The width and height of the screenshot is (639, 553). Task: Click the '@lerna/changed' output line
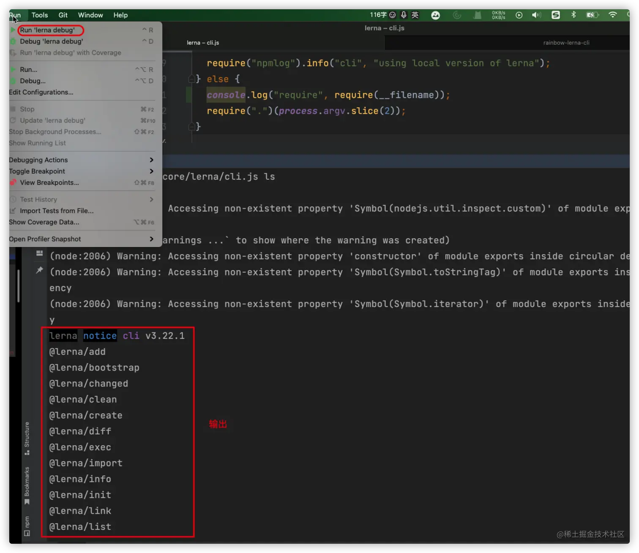click(89, 384)
